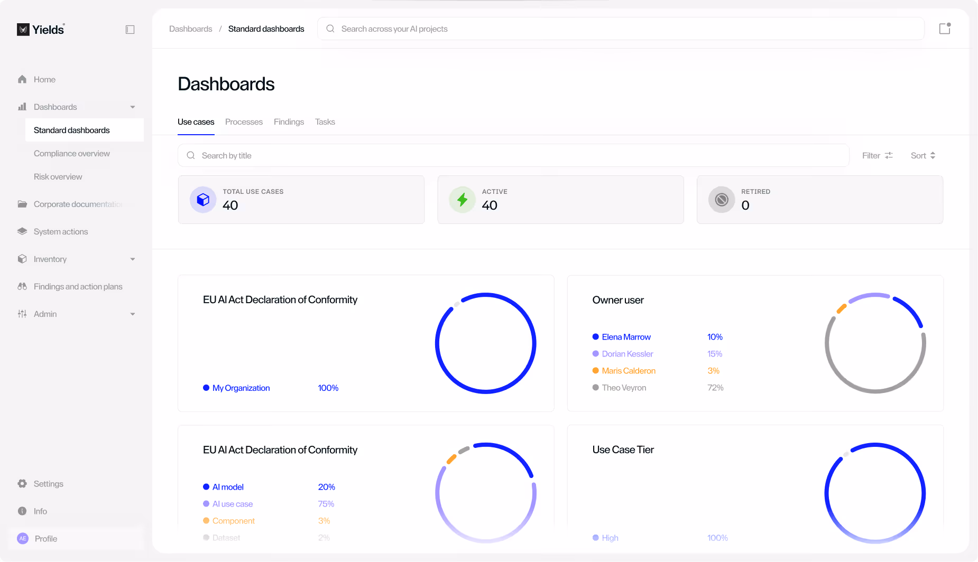Click the blue dot beside Elena Marrow
978x562 pixels.
click(x=596, y=337)
